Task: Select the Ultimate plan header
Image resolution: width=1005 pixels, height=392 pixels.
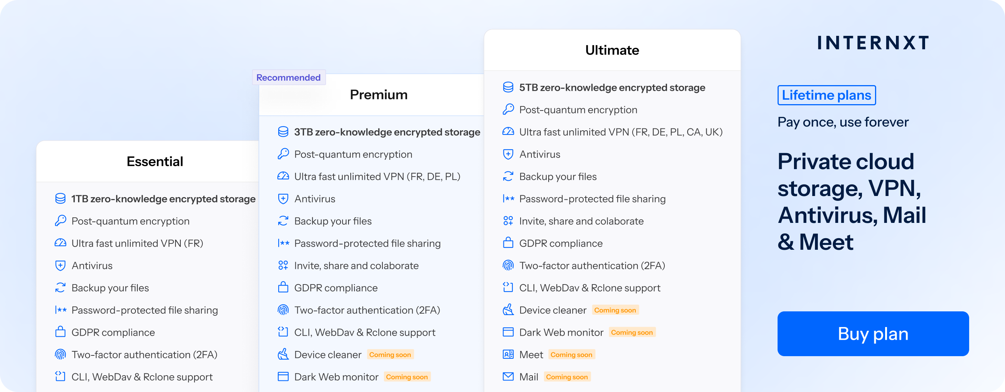Action: pyautogui.click(x=612, y=50)
